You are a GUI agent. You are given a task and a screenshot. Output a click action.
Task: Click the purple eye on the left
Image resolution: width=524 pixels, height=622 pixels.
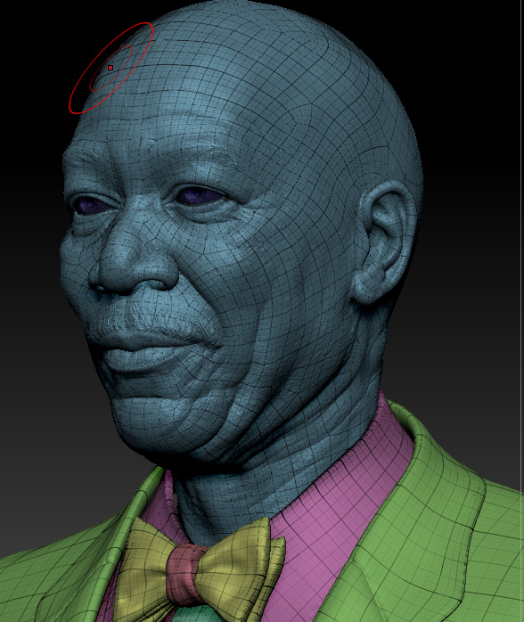90,205
